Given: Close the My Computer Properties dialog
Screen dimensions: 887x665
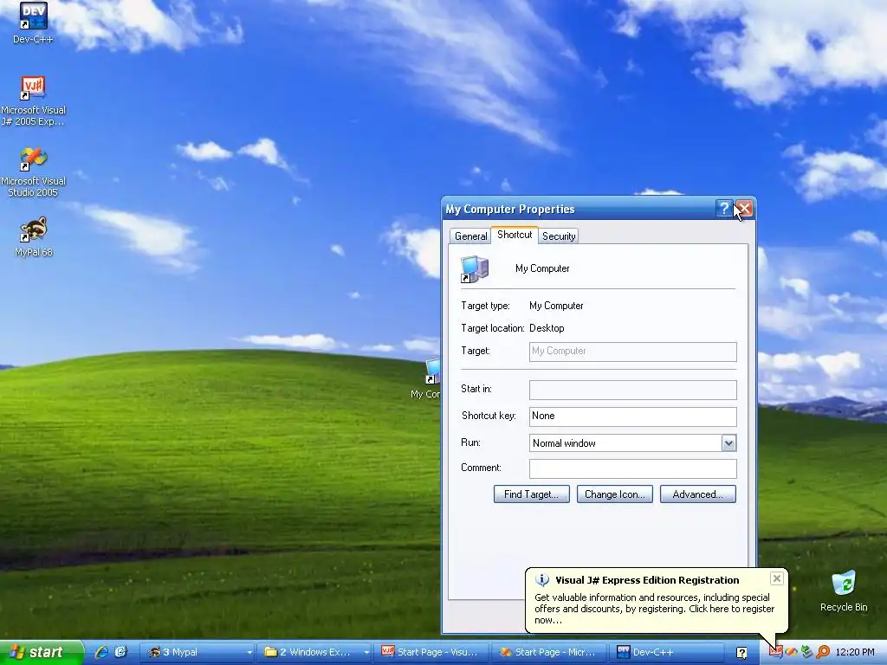Looking at the screenshot, I should point(744,209).
